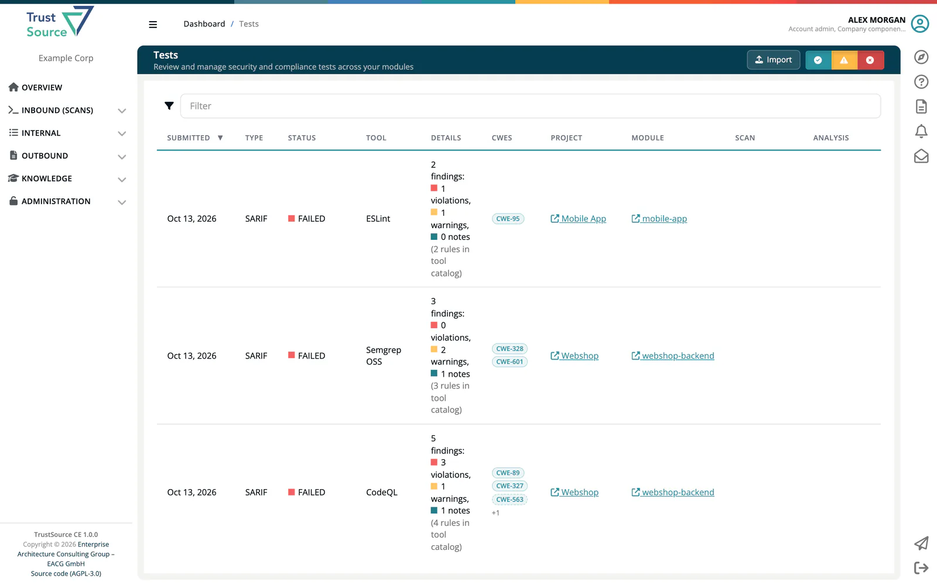937x585 pixels.
Task: Click the CWE-328 badge
Action: tap(509, 349)
